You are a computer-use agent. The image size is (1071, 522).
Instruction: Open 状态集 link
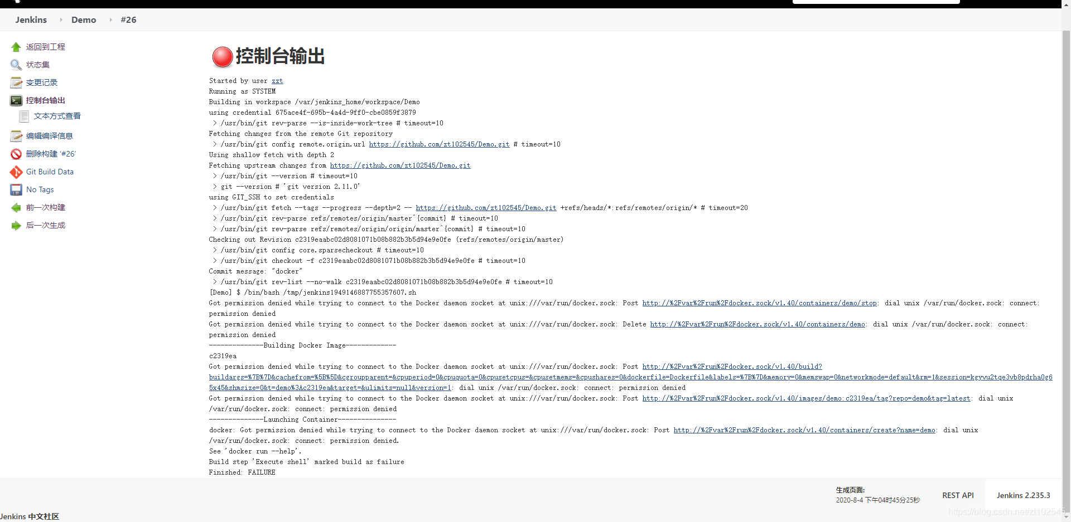point(38,65)
